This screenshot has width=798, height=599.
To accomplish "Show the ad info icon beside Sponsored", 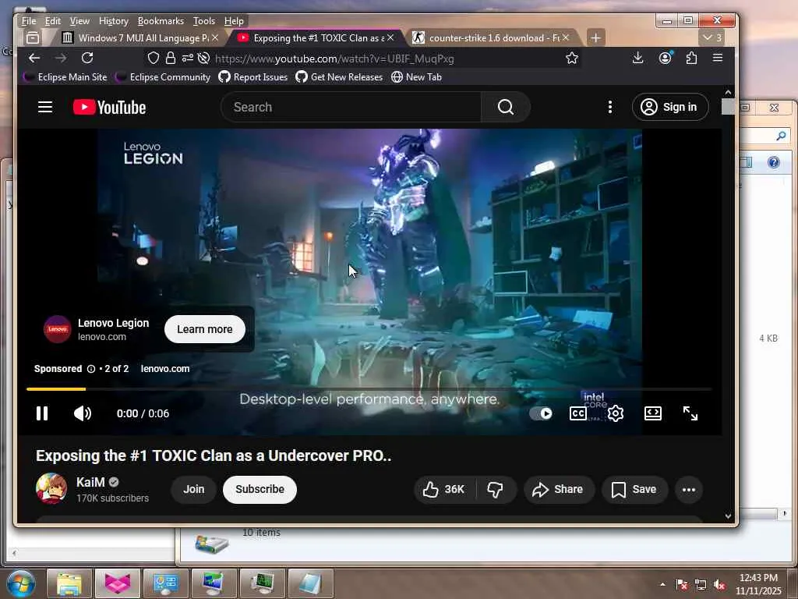I will click(x=91, y=369).
